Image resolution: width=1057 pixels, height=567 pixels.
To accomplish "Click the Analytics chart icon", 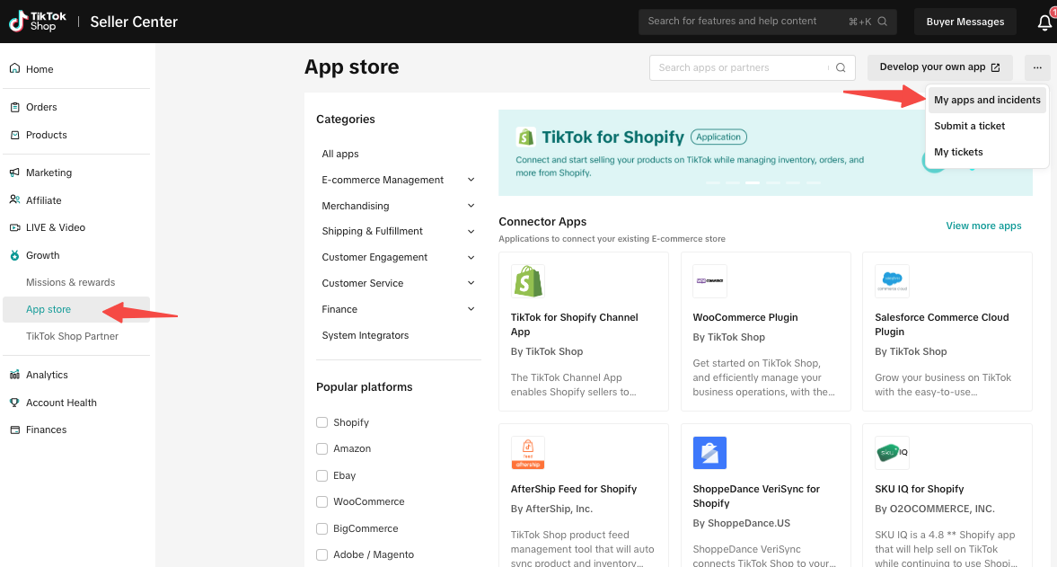I will click(x=15, y=375).
